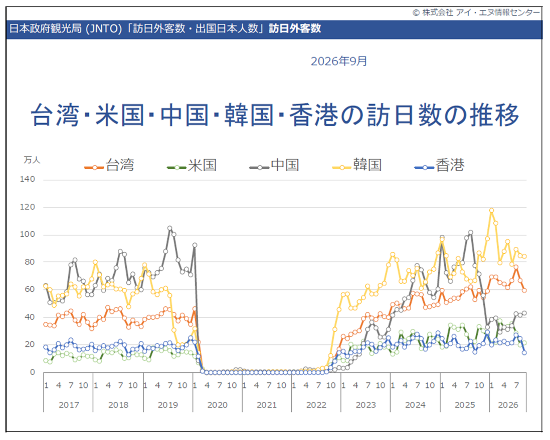The height and width of the screenshot is (440, 550).
Task: Click the 台湾 legend entry
Action: pos(109,165)
